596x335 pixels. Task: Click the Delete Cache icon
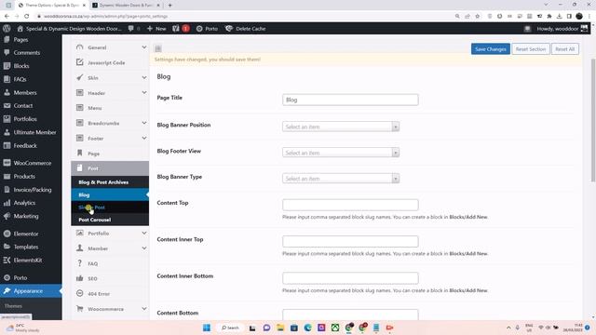(229, 29)
